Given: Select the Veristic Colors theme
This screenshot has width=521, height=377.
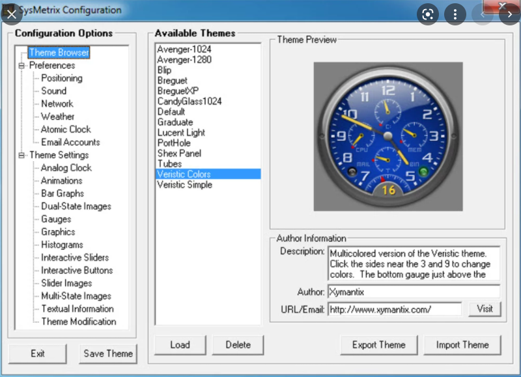Looking at the screenshot, I should click(x=208, y=175).
